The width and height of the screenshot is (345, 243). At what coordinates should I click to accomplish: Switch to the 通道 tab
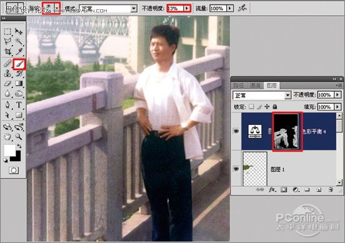(x=255, y=86)
